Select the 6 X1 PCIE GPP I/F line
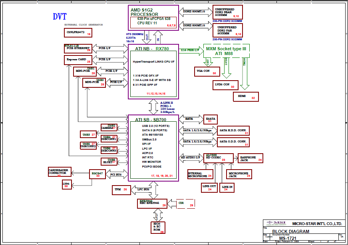Viewport: 348px width, 245px height. click(145, 85)
